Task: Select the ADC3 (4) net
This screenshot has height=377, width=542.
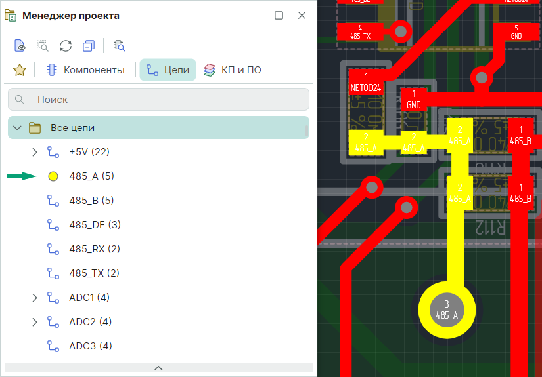Action: [91, 346]
